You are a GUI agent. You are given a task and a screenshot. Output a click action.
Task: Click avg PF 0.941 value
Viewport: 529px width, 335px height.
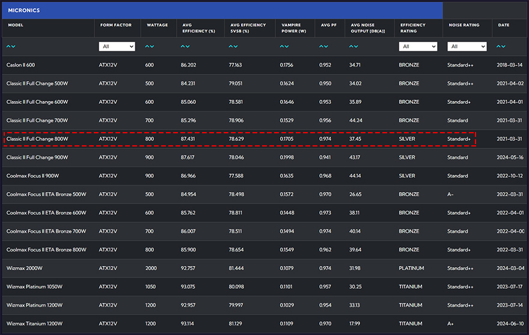325,157
